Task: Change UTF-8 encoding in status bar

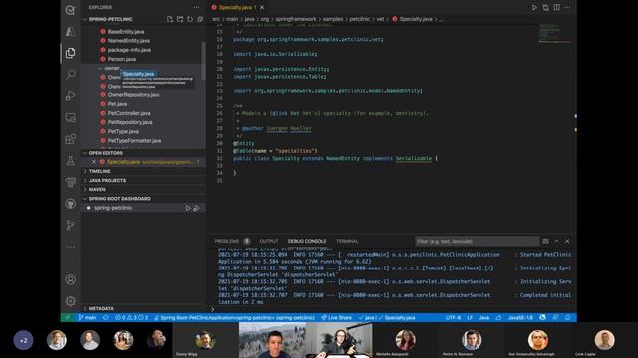Action: (x=453, y=318)
